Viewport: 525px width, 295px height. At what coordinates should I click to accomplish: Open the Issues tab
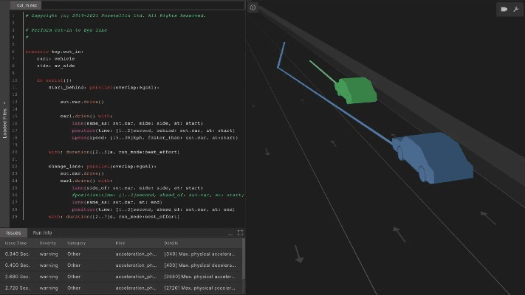point(13,232)
